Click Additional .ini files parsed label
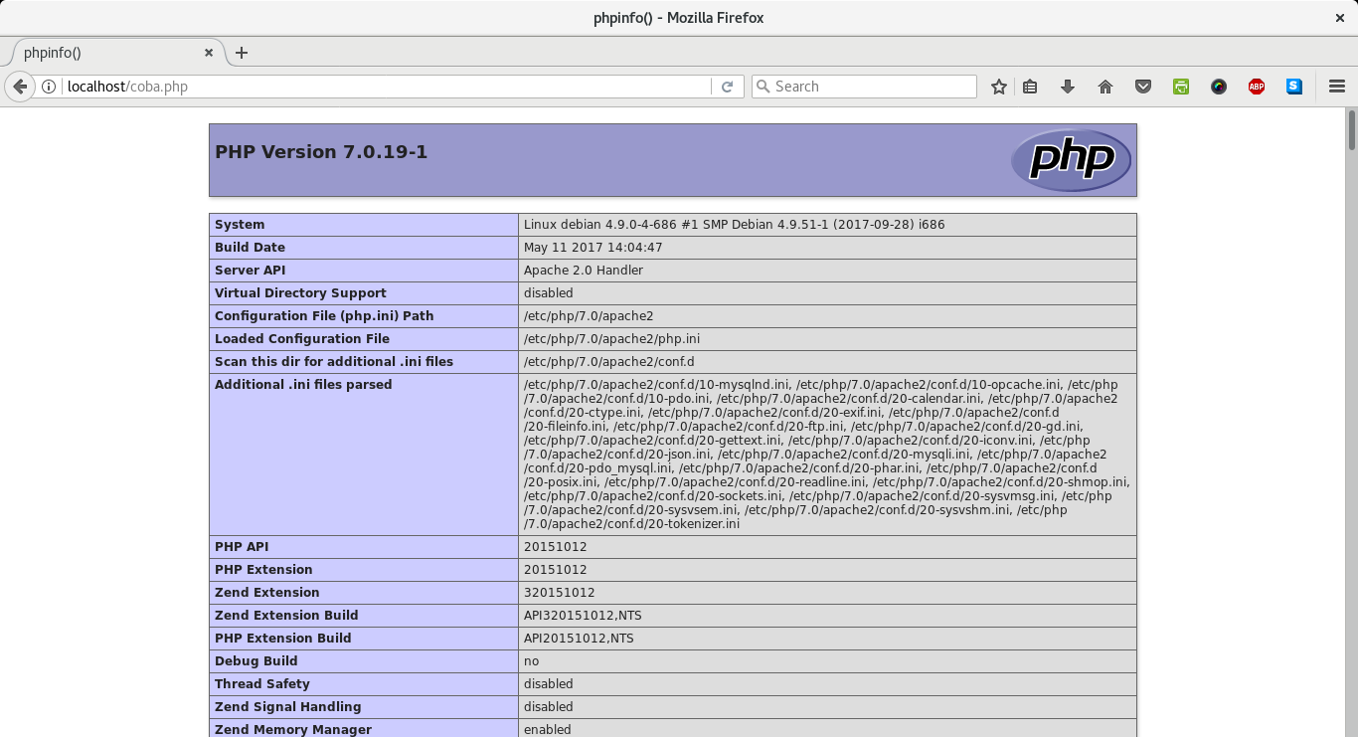This screenshot has width=1358, height=737. 303,385
